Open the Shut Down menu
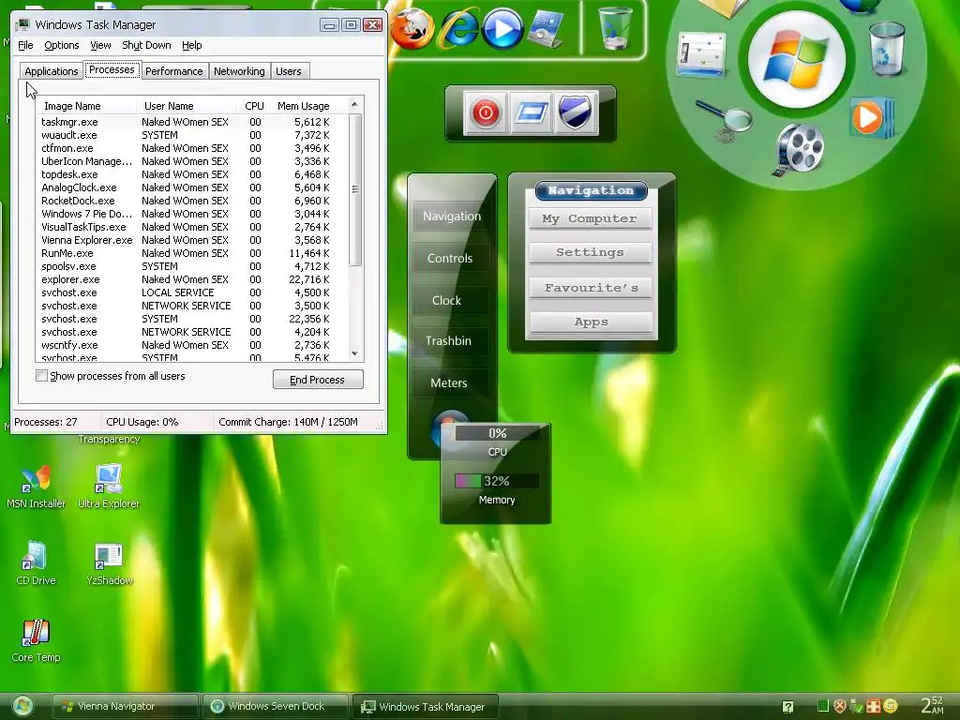The image size is (960, 720). pos(146,45)
